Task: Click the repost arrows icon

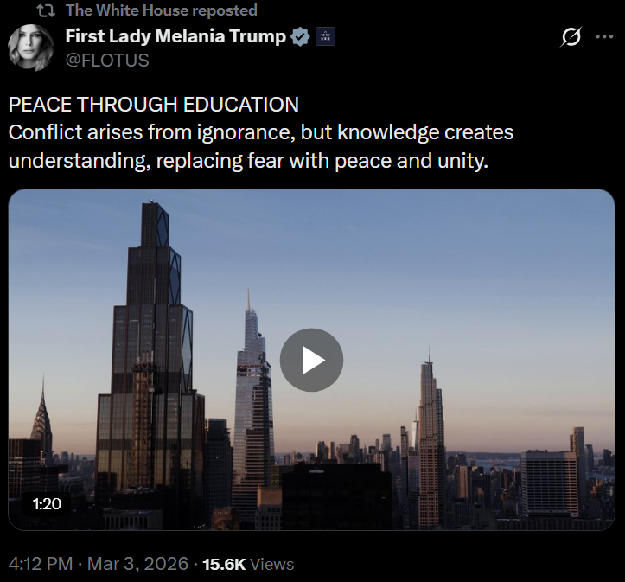Action: click(x=46, y=10)
